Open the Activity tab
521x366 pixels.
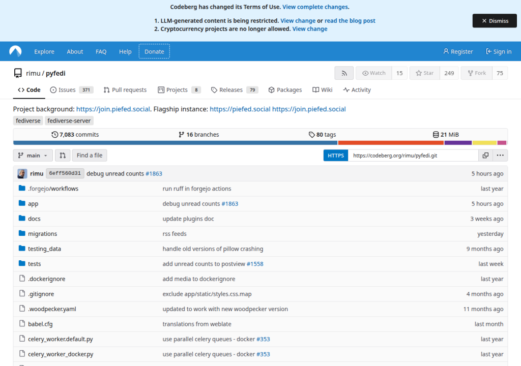pyautogui.click(x=357, y=90)
